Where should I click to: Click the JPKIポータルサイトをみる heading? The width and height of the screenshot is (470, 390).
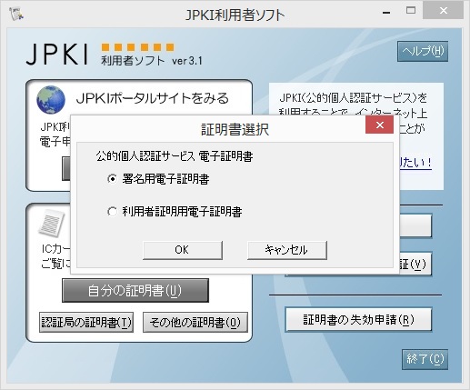(153, 98)
